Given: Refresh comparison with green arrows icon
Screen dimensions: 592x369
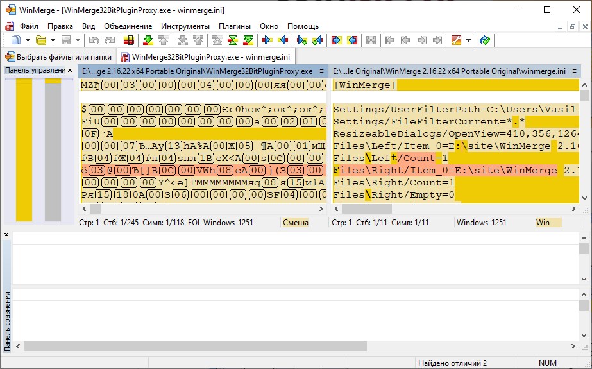Looking at the screenshot, I should [485, 40].
